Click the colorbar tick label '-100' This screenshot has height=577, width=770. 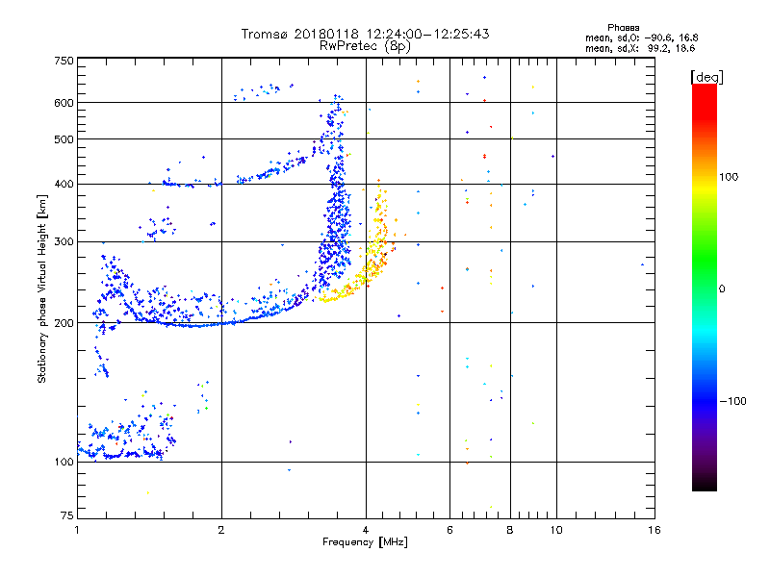tap(732, 401)
